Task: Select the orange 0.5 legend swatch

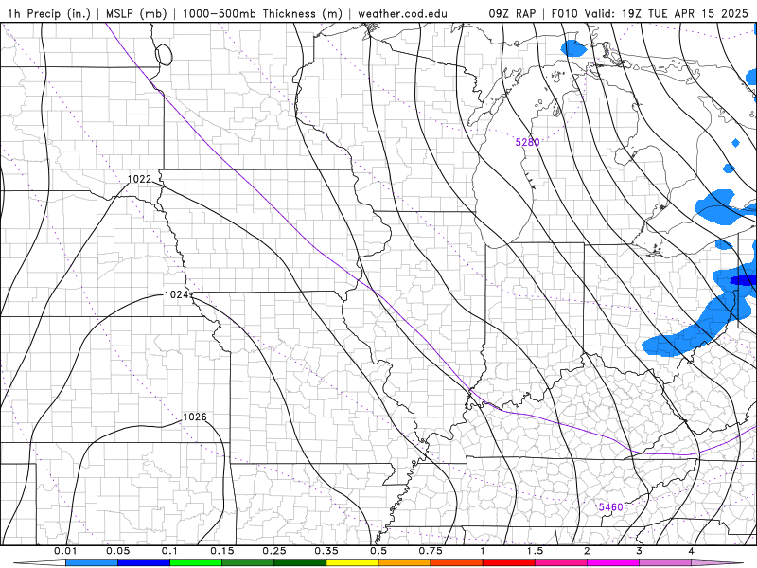Action: tap(405, 563)
